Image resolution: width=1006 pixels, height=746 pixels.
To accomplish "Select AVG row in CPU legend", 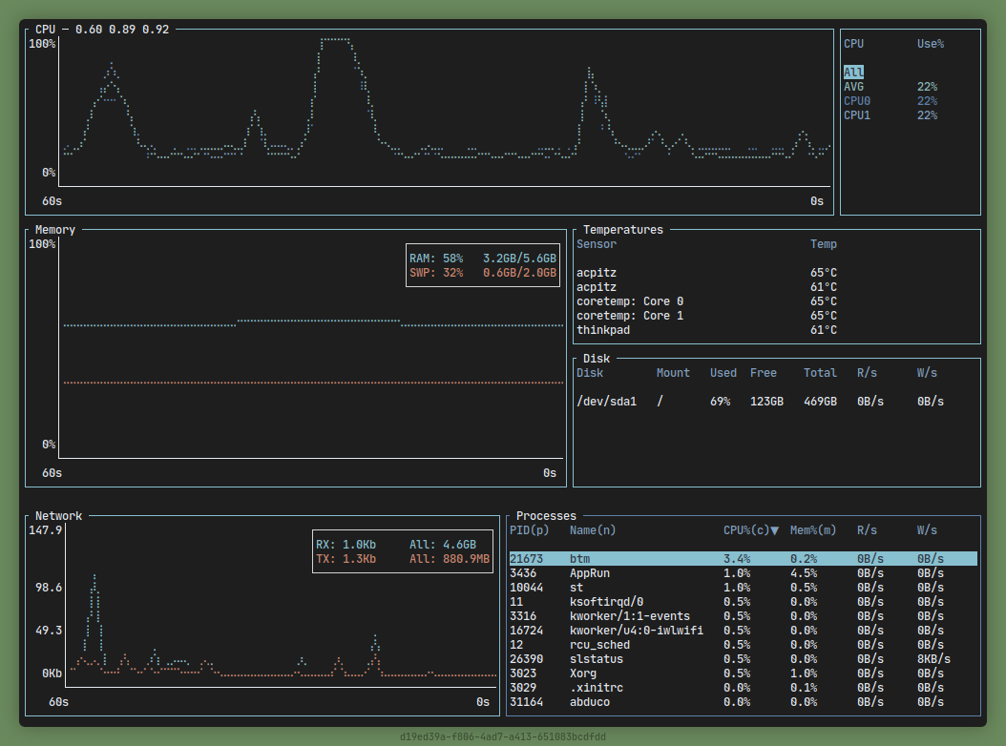I will coord(853,87).
